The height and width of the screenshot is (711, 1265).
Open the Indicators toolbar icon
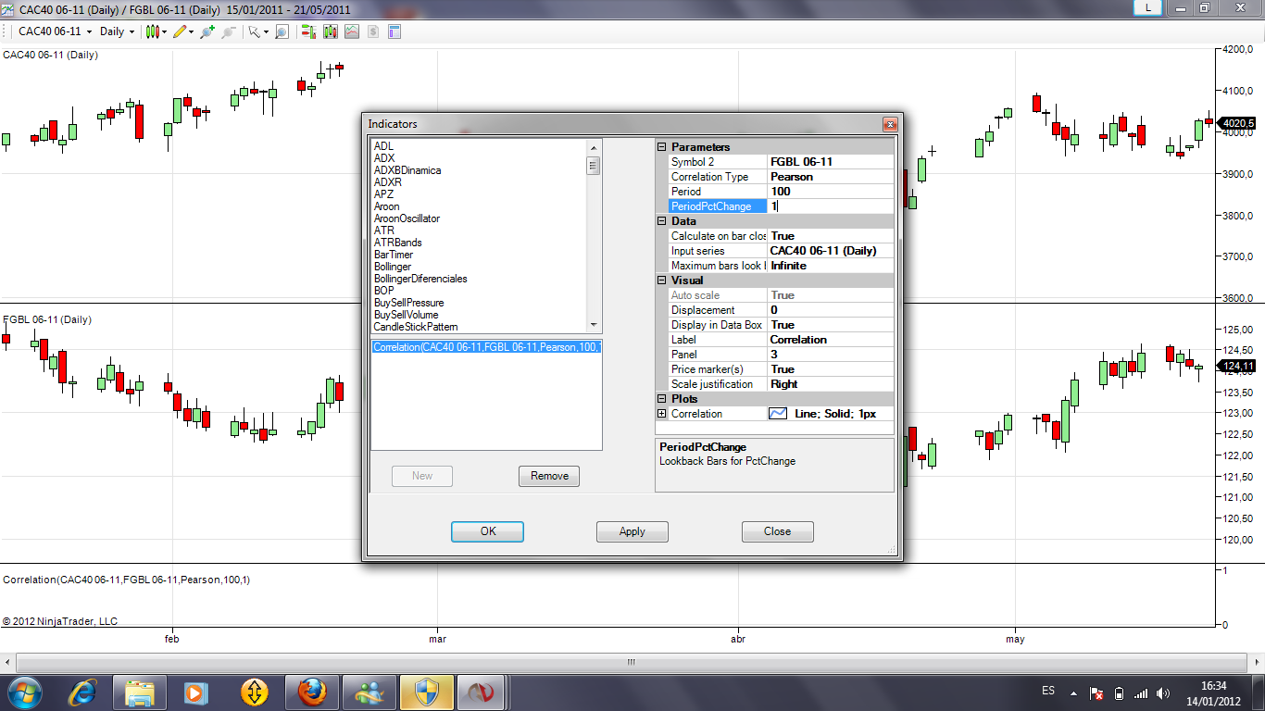click(x=331, y=31)
